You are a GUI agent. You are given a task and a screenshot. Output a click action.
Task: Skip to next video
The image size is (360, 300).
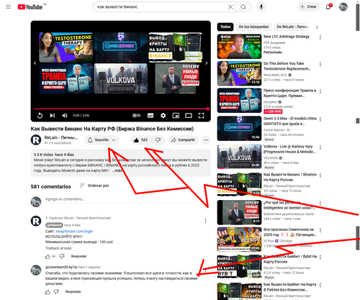(x=53, y=116)
